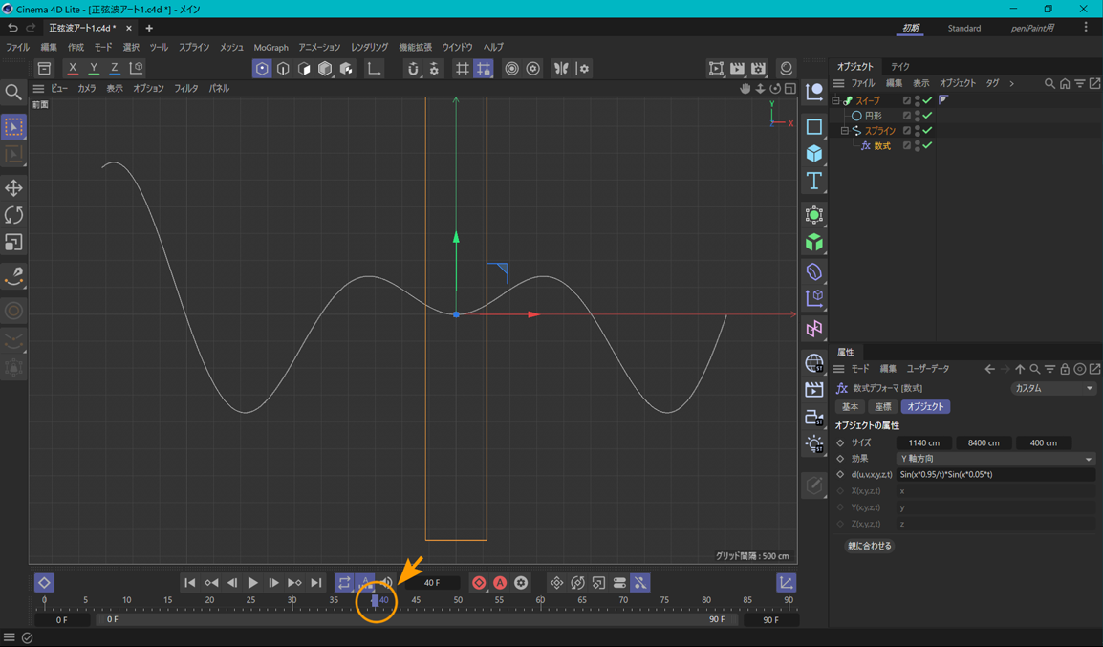
Task: Select the Move tool in left toolbar
Action: [13, 188]
